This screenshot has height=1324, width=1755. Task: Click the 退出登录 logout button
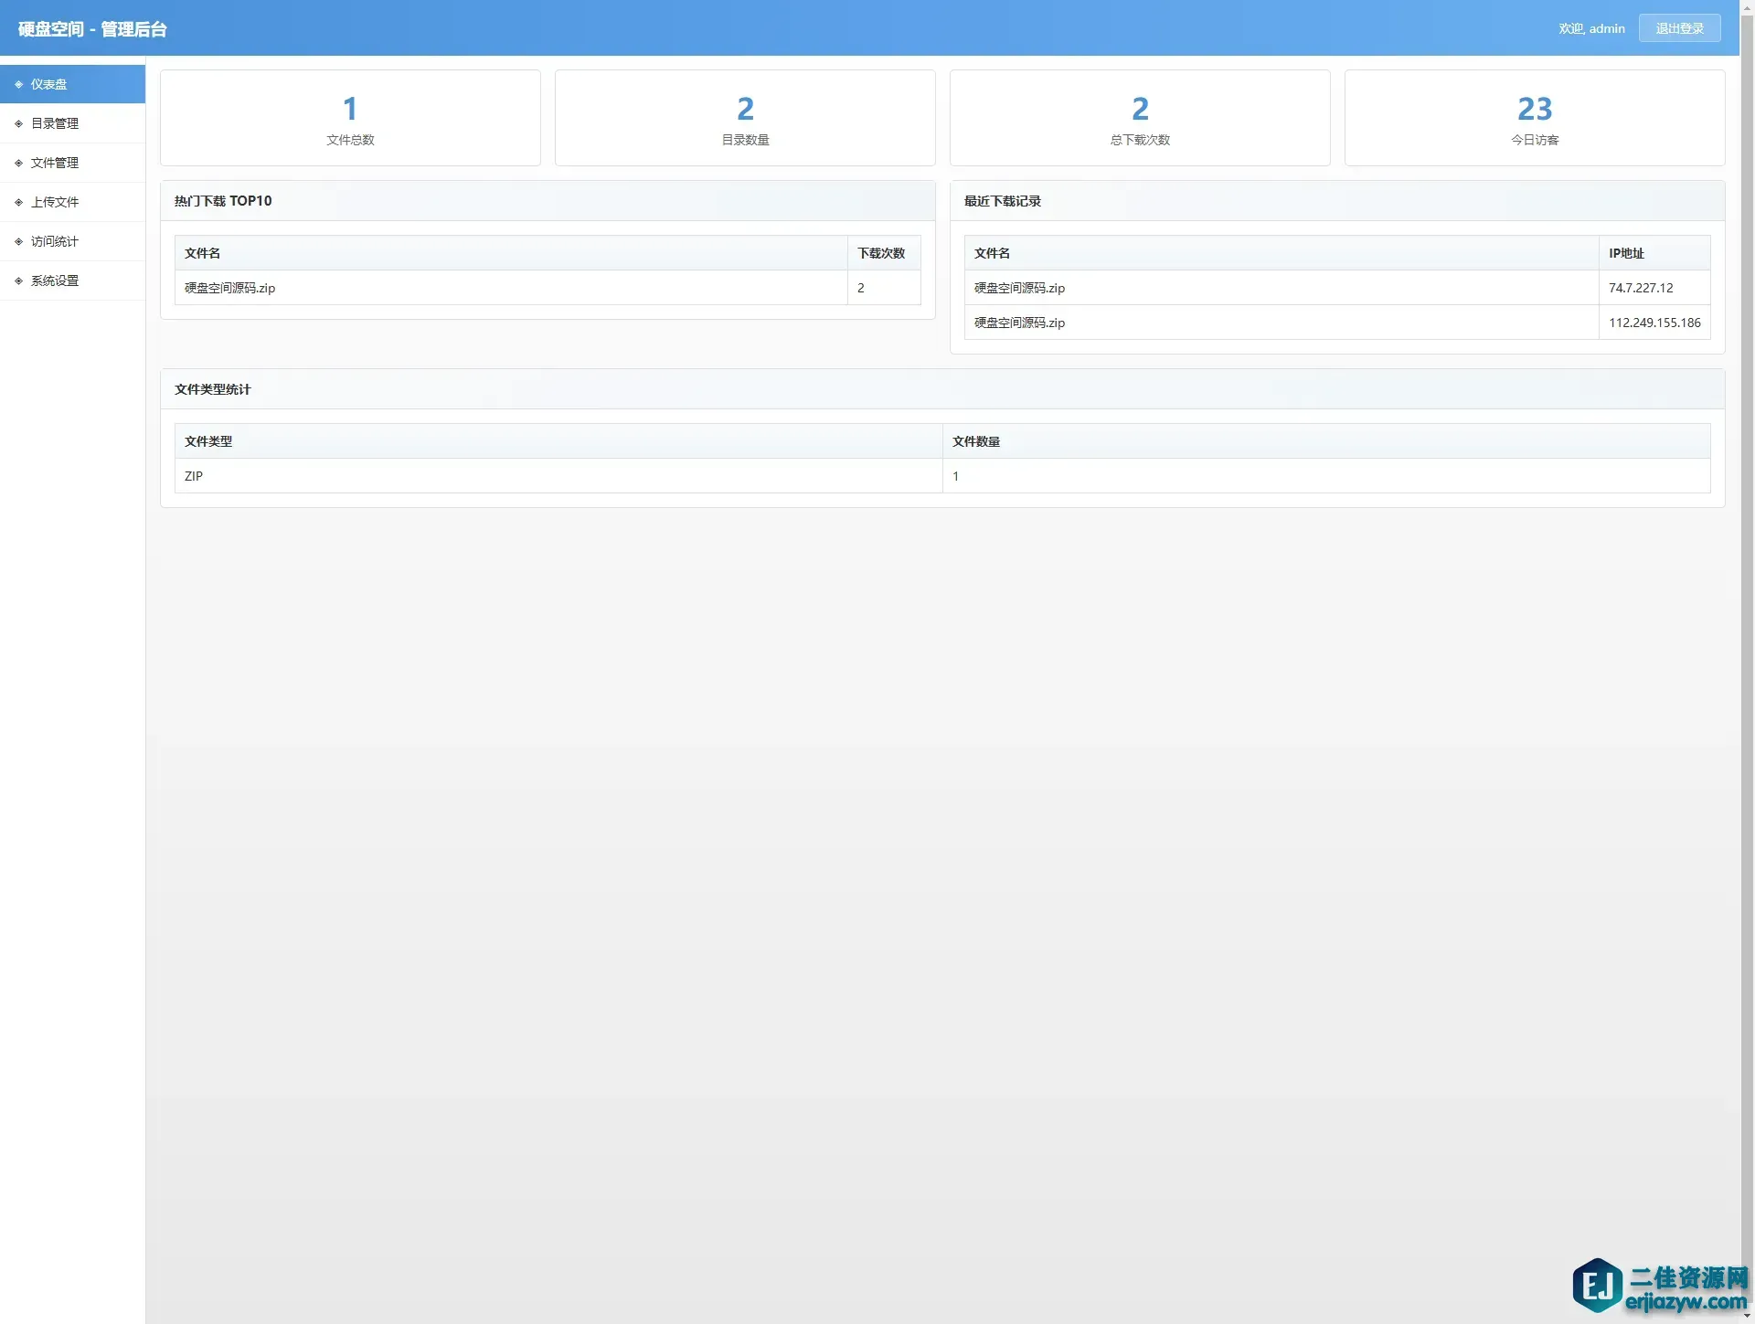[1679, 28]
